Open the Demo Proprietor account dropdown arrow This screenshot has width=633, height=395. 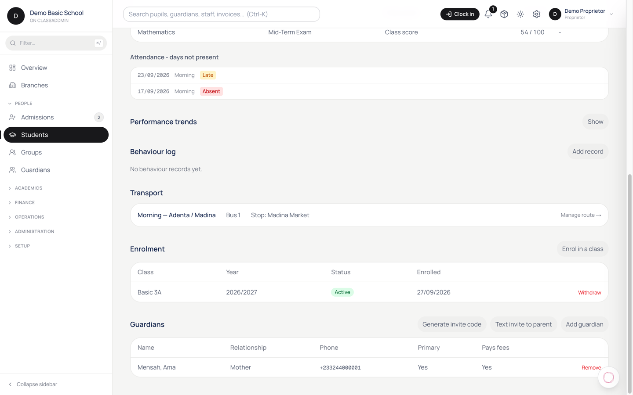611,14
